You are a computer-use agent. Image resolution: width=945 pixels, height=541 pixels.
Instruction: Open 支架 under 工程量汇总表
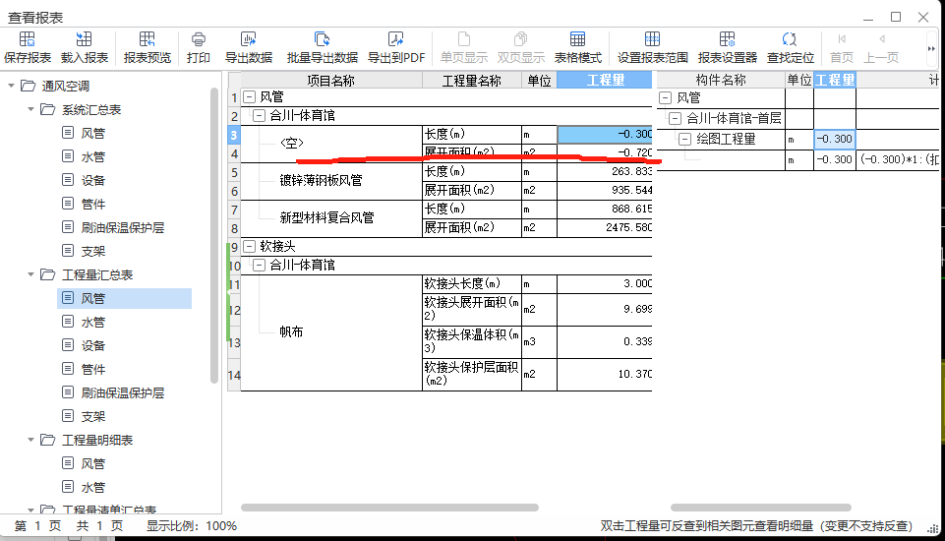pyautogui.click(x=92, y=416)
